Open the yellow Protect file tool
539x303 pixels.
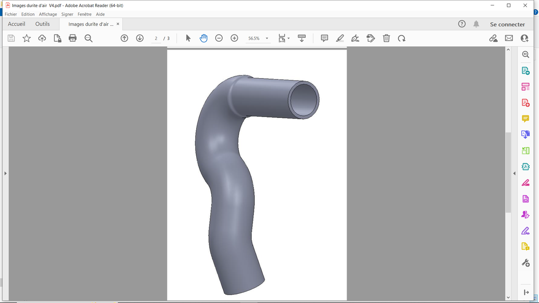[526, 247]
